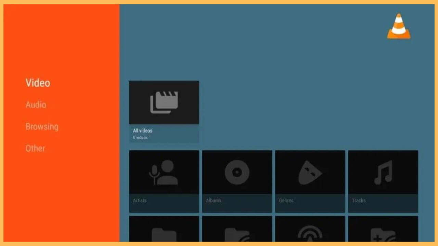The image size is (438, 246).
Task: Click the 'All videos' label text
Action: pyautogui.click(x=143, y=131)
